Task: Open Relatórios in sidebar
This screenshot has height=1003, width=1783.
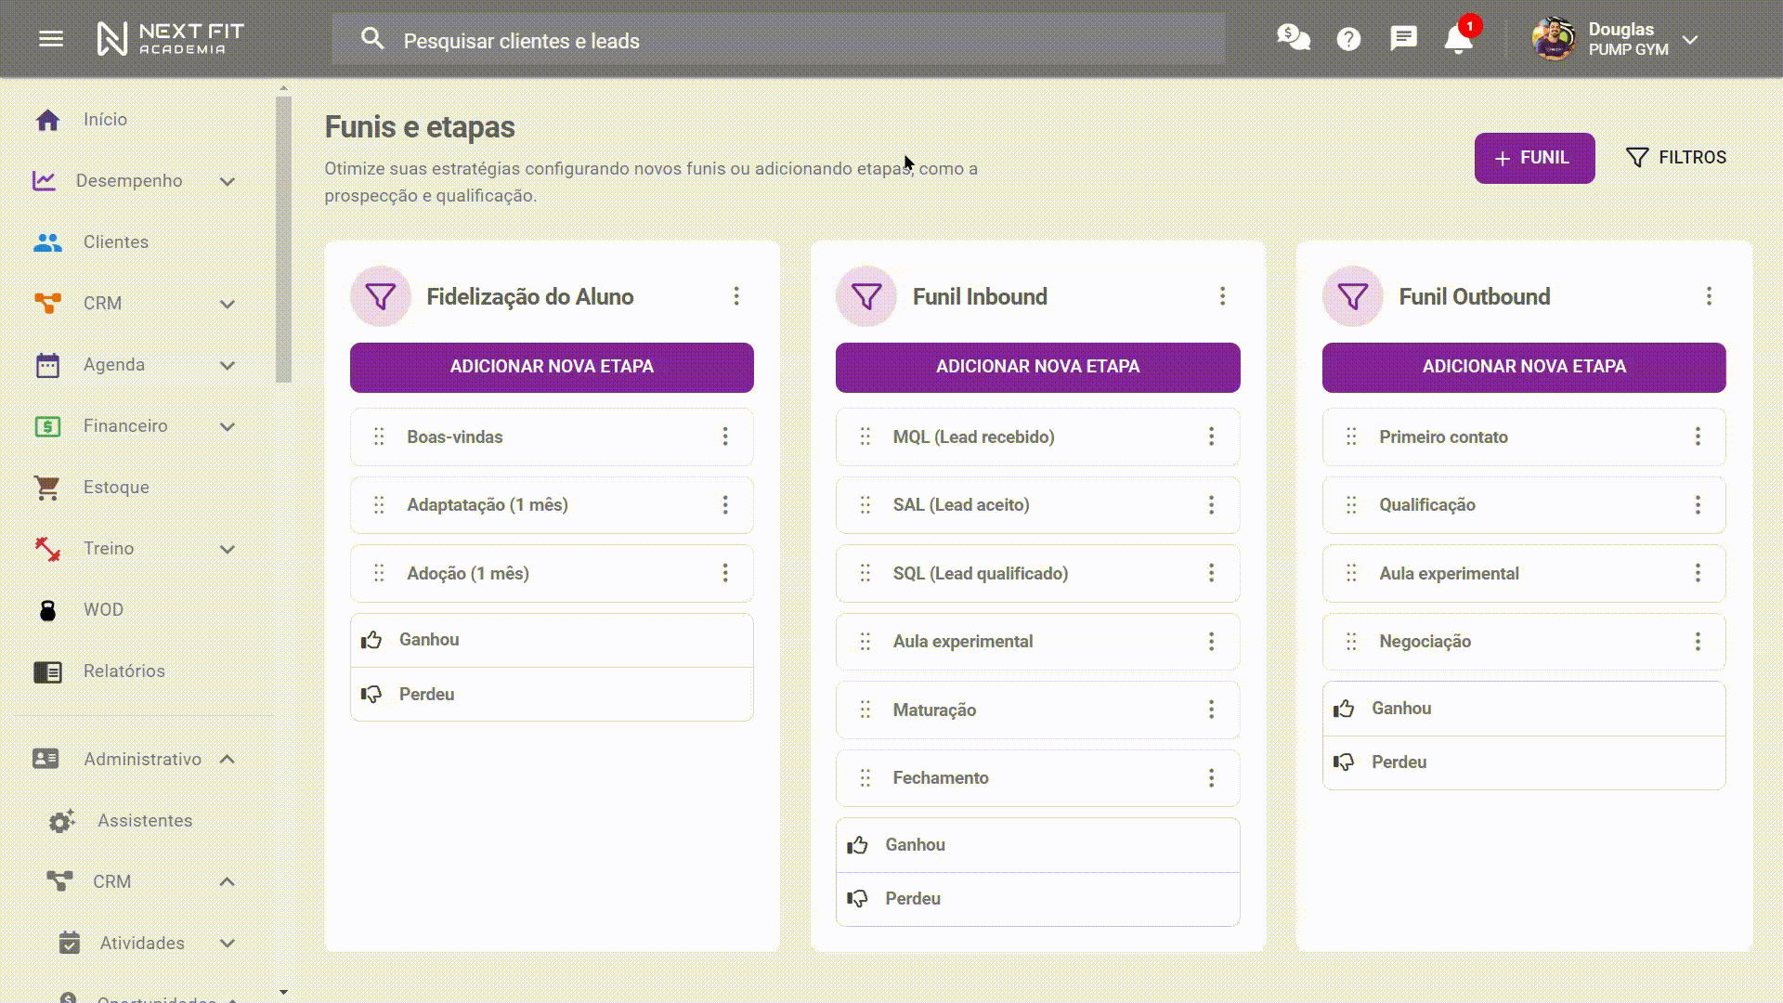Action: coord(124,671)
